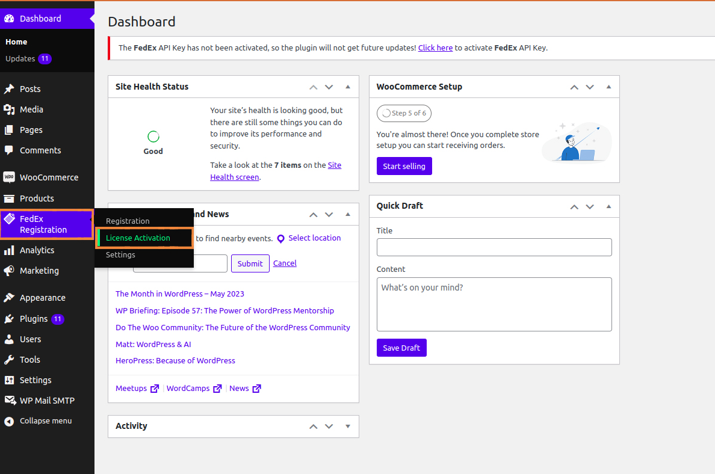This screenshot has width=715, height=474.
Task: Click external link icon beside WordCamps
Action: click(x=217, y=389)
